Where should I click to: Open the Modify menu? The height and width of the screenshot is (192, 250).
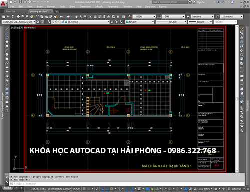[99, 7]
